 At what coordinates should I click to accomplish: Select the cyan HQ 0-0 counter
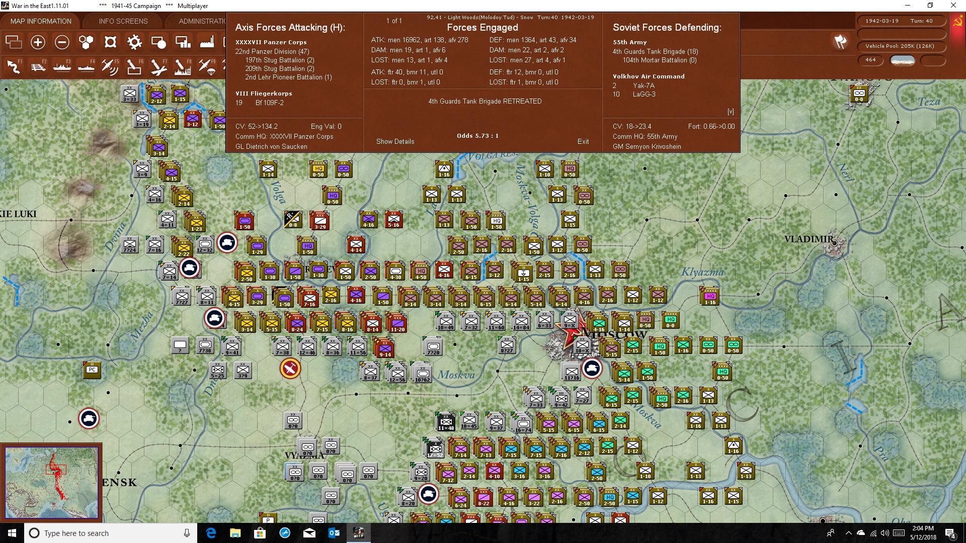pyautogui.click(x=670, y=320)
